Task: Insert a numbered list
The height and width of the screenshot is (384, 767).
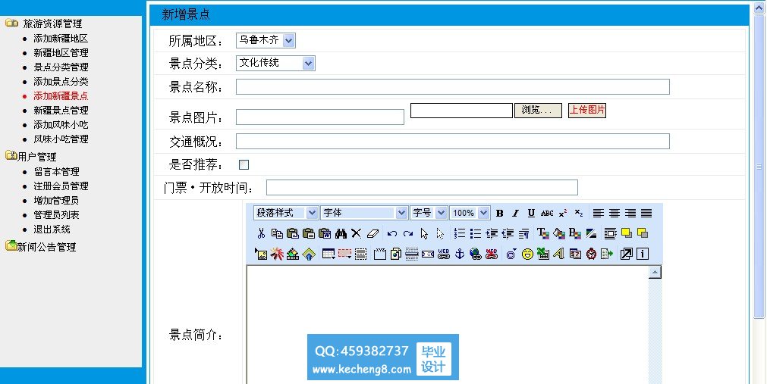Action: click(459, 233)
